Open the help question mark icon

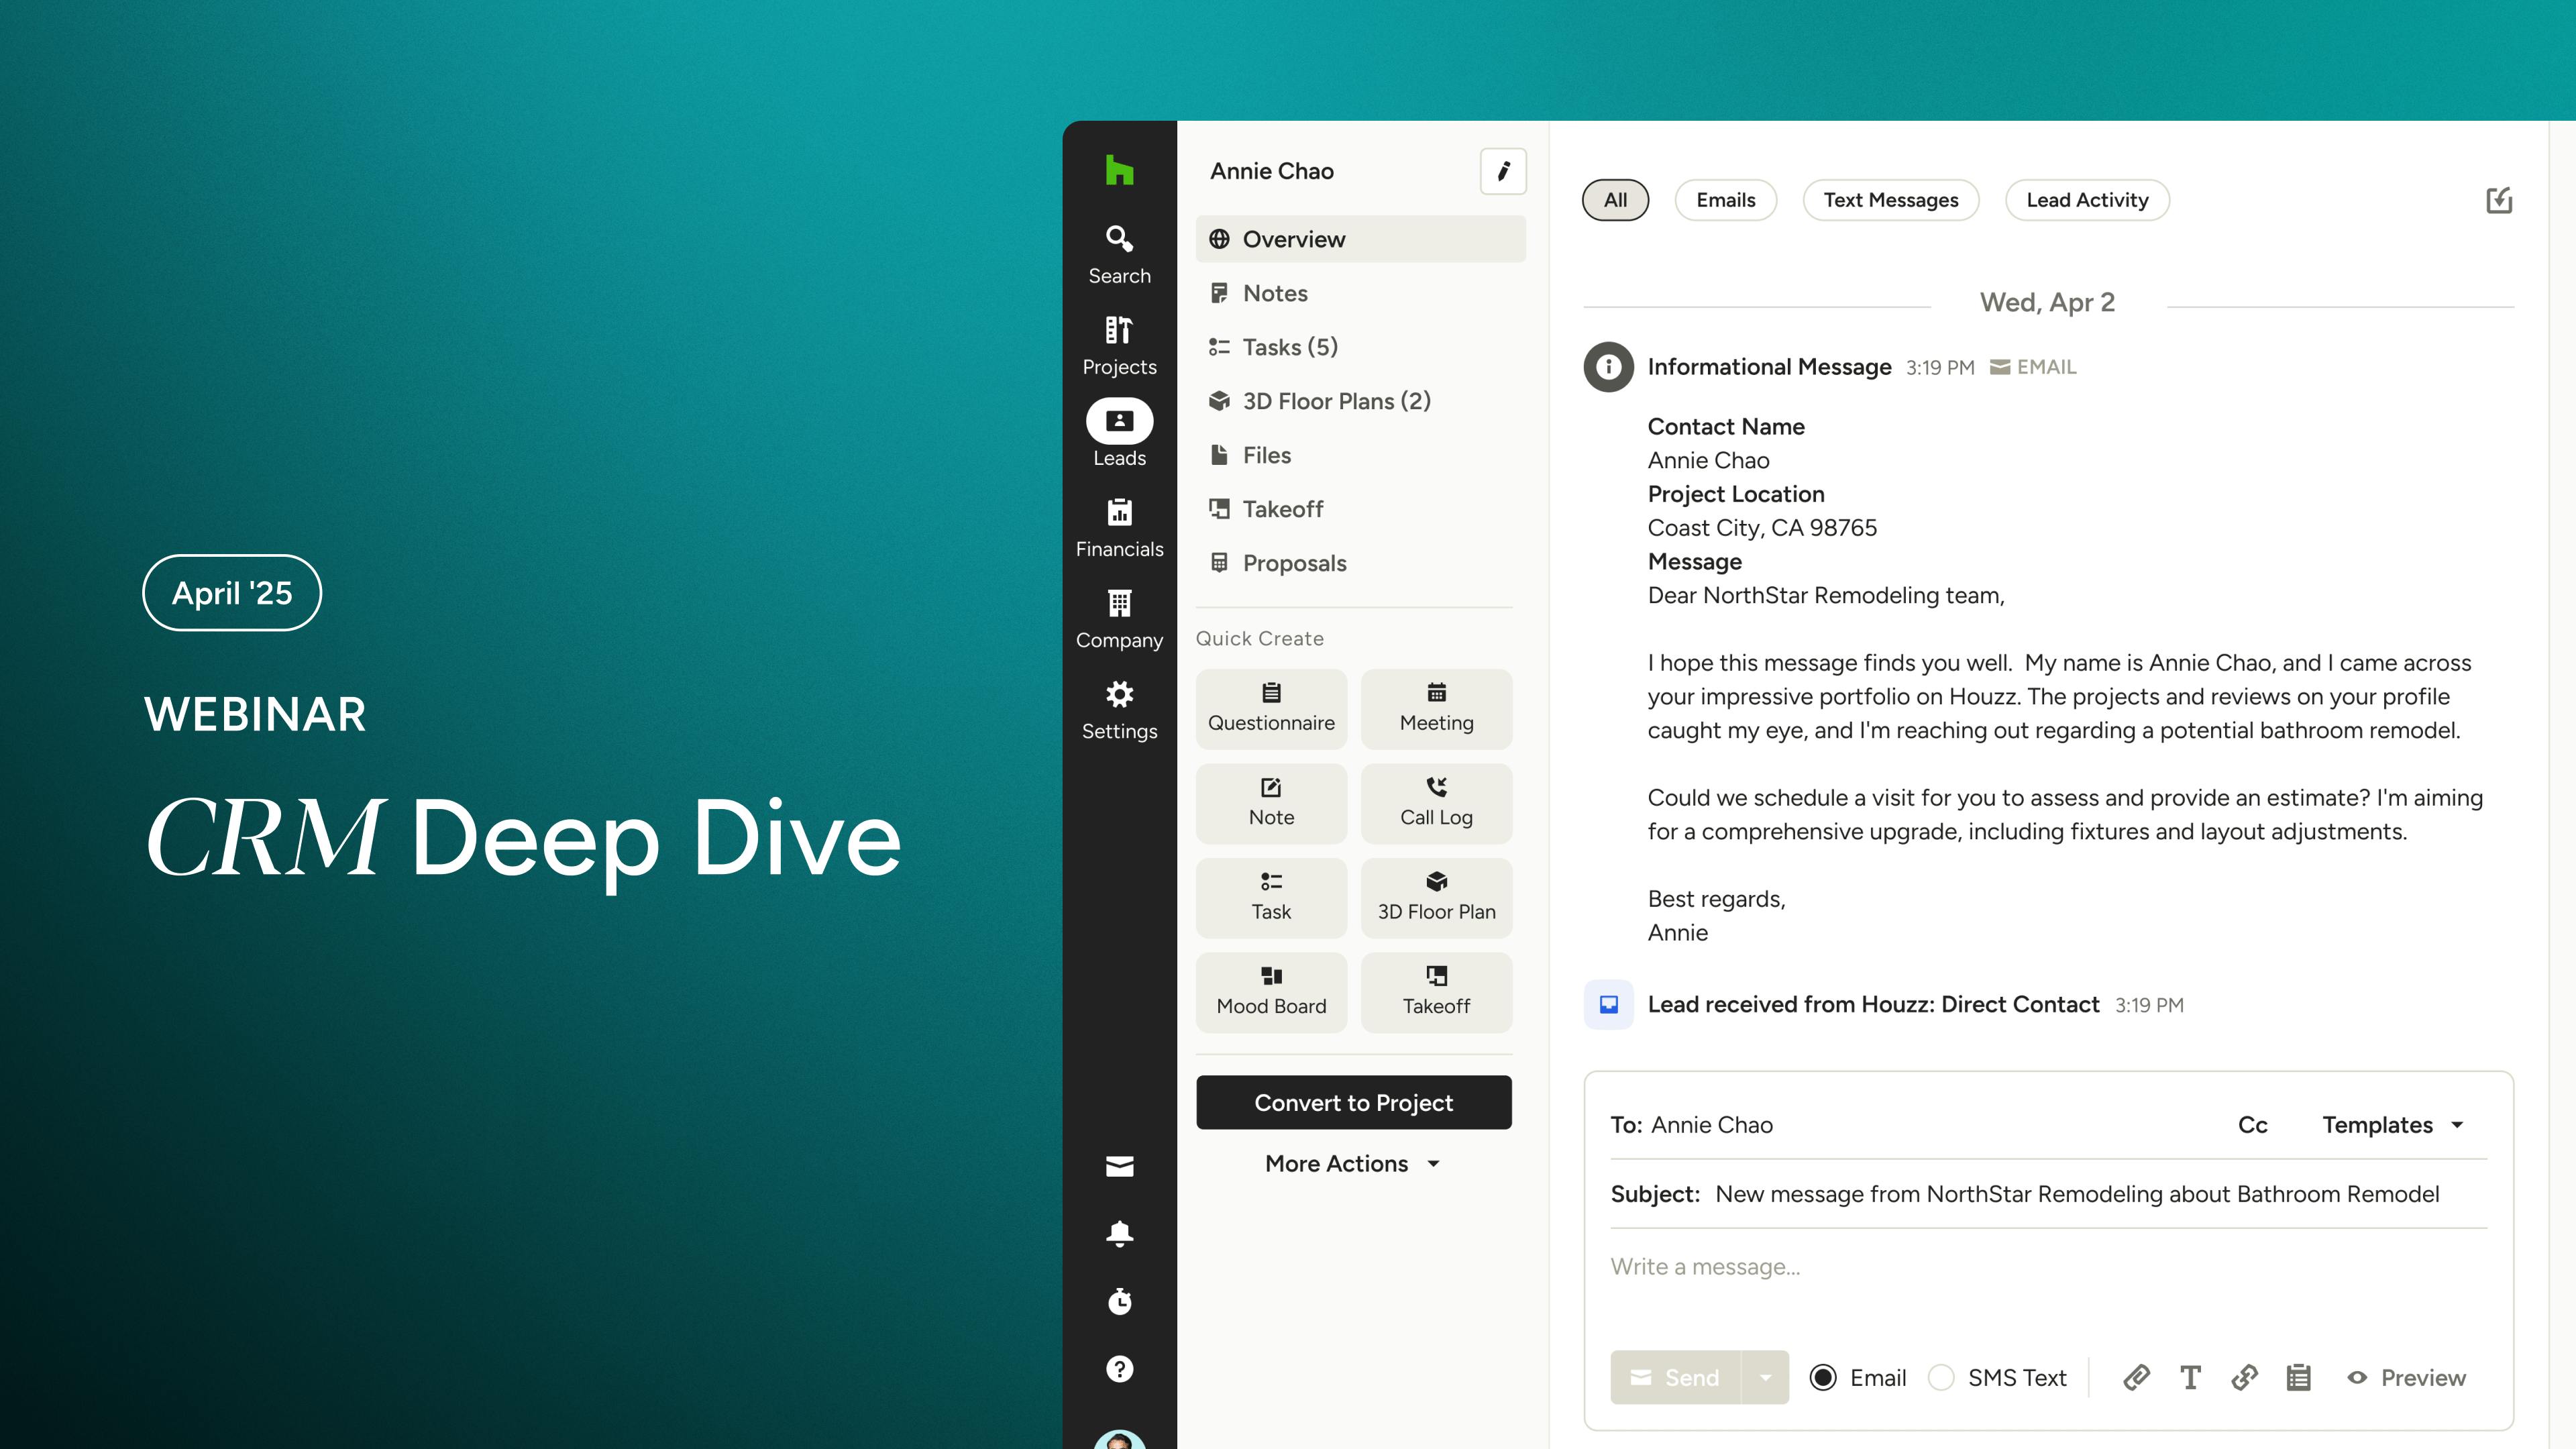(x=1119, y=1369)
